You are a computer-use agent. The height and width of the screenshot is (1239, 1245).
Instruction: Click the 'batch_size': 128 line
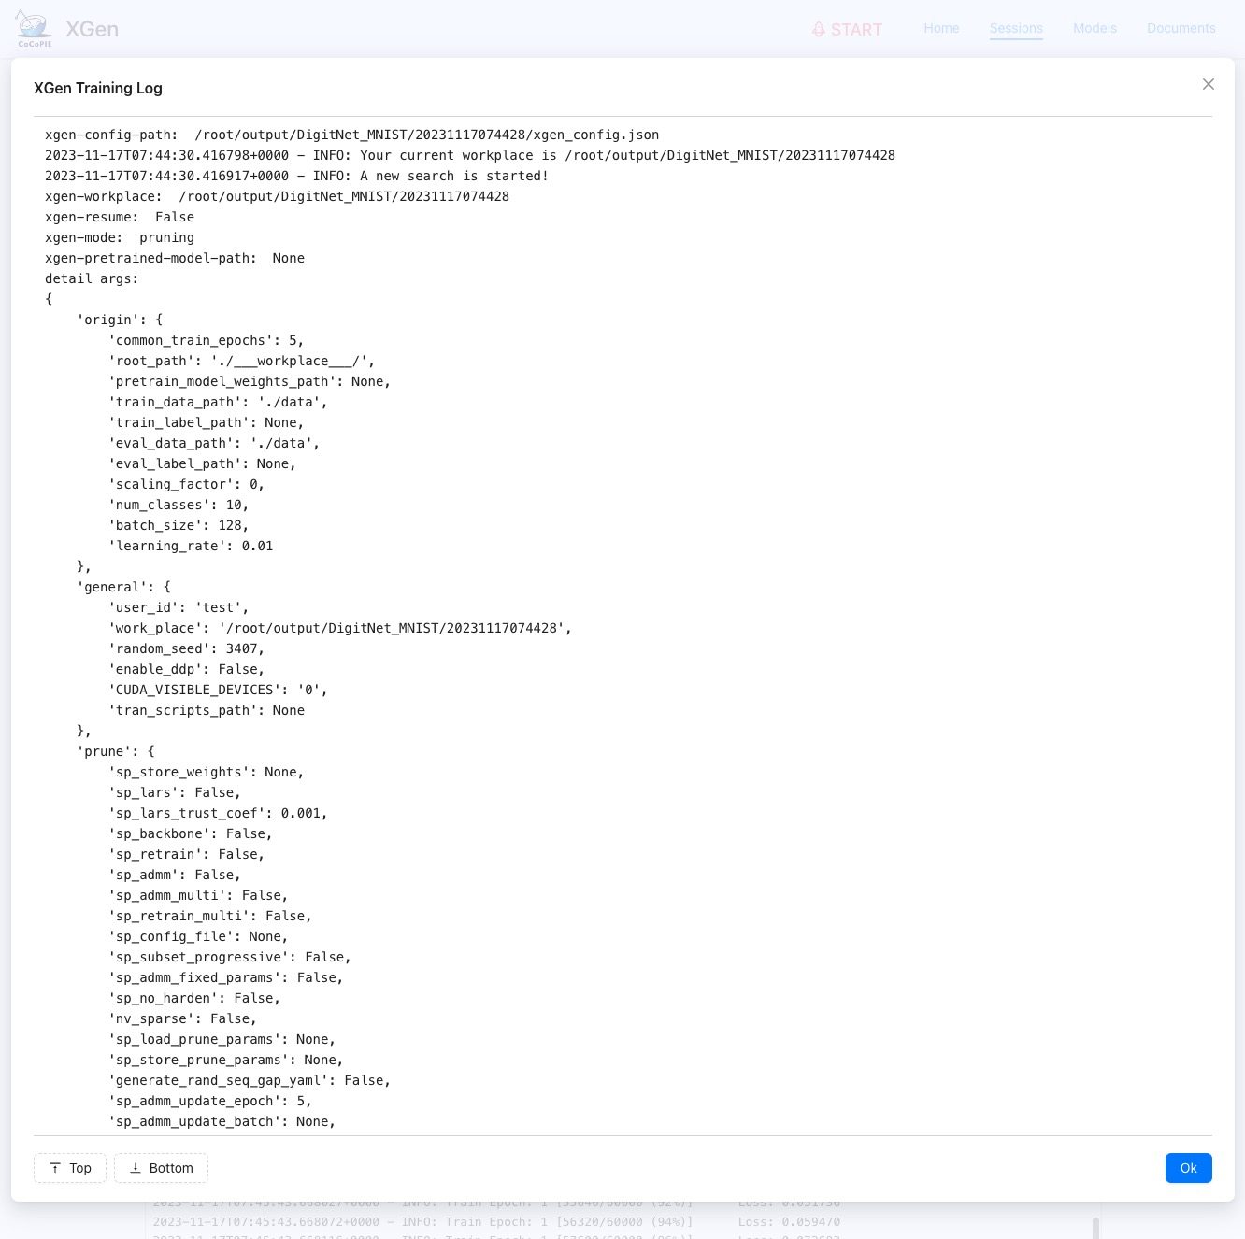[179, 525]
